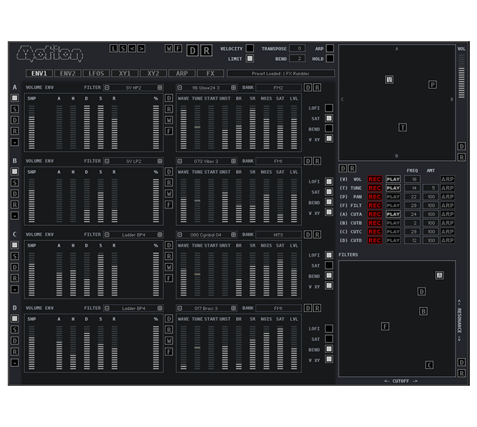Adjust the master VOL slider
This screenshot has width=477, height=427.
coord(462,77)
